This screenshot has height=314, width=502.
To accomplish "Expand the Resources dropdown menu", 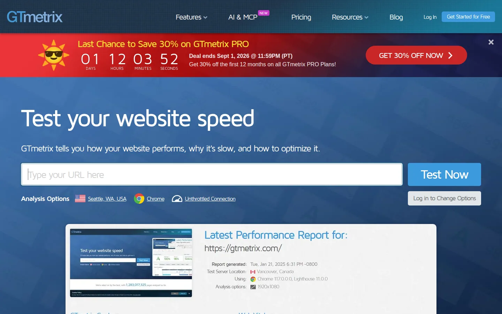I will [350, 17].
